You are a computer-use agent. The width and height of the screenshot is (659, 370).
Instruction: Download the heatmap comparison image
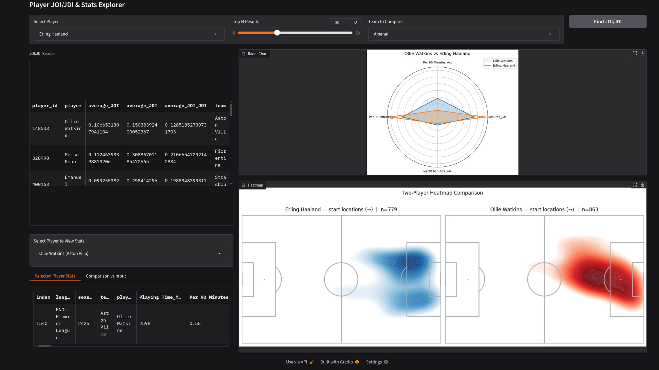point(643,184)
